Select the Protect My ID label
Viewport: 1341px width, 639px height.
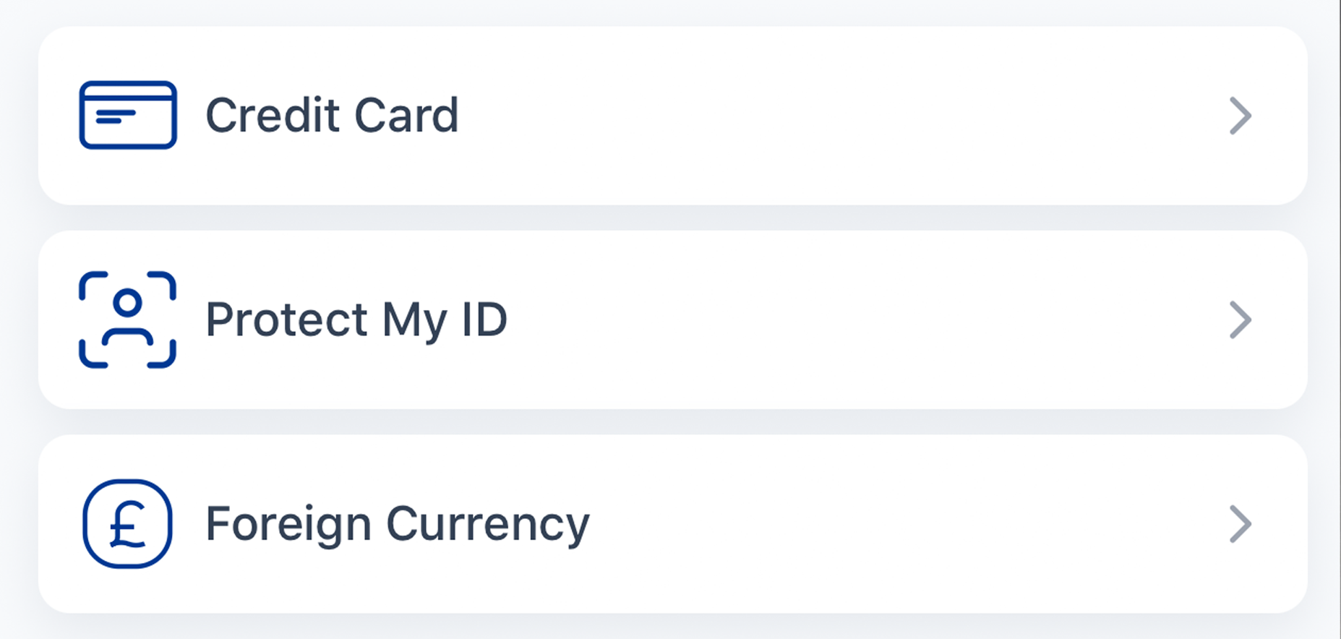356,320
